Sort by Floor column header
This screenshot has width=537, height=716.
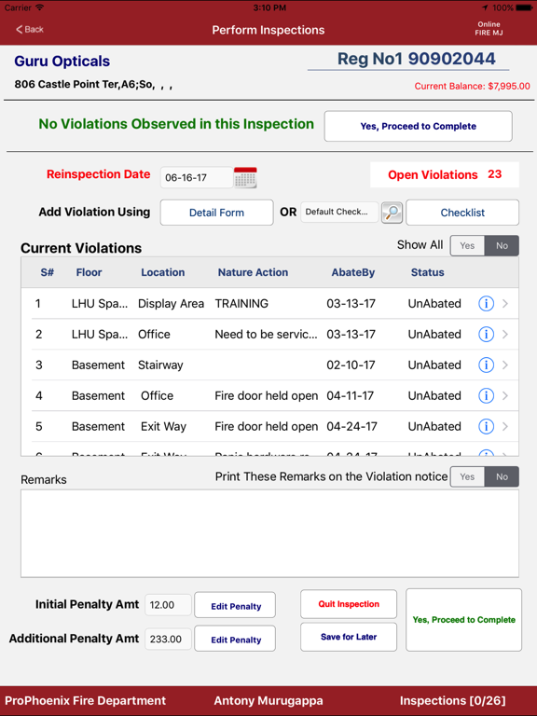click(x=89, y=272)
